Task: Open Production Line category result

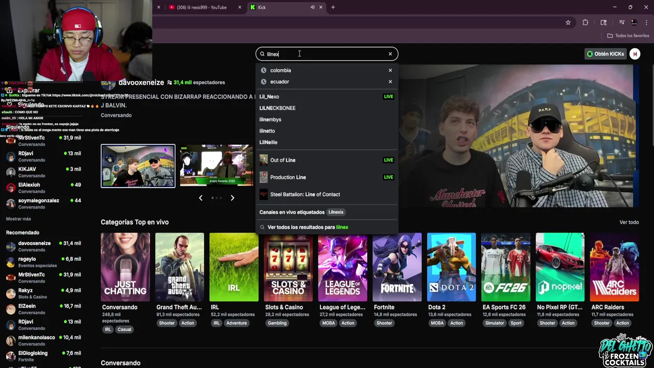Action: [327, 177]
